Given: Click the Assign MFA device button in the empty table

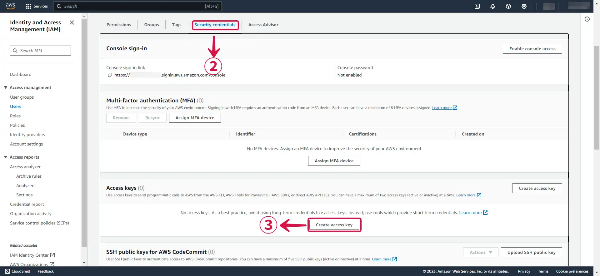Looking at the screenshot, I should 334,161.
